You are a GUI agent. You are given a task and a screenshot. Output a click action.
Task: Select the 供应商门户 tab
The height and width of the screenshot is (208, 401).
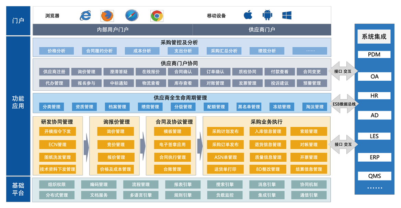pyautogui.click(x=262, y=30)
